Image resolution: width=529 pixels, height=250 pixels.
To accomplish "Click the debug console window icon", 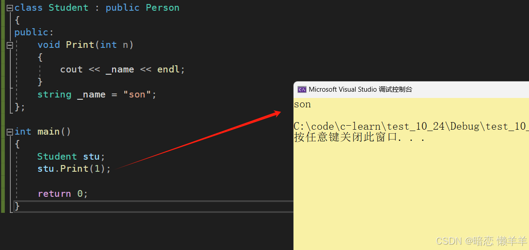I will tap(302, 89).
